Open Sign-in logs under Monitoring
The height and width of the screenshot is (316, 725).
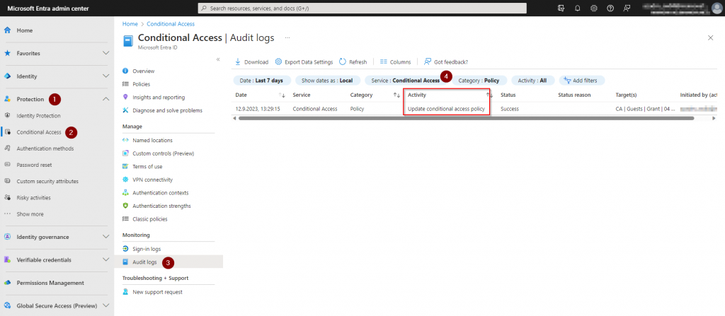tap(147, 249)
